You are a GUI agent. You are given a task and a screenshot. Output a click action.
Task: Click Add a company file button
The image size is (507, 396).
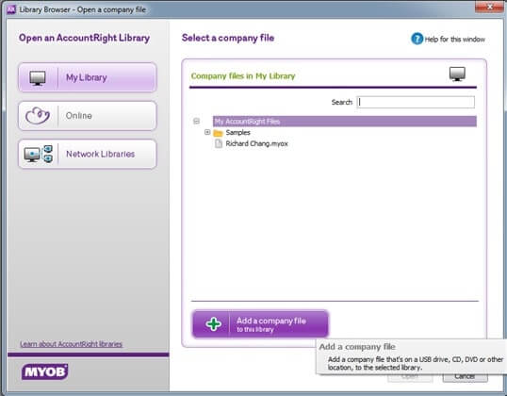pos(260,323)
